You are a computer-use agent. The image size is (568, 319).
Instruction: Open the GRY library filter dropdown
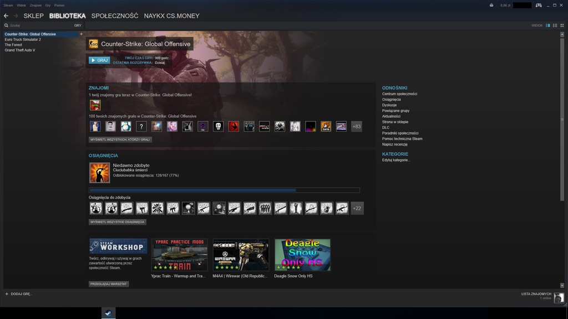click(78, 25)
